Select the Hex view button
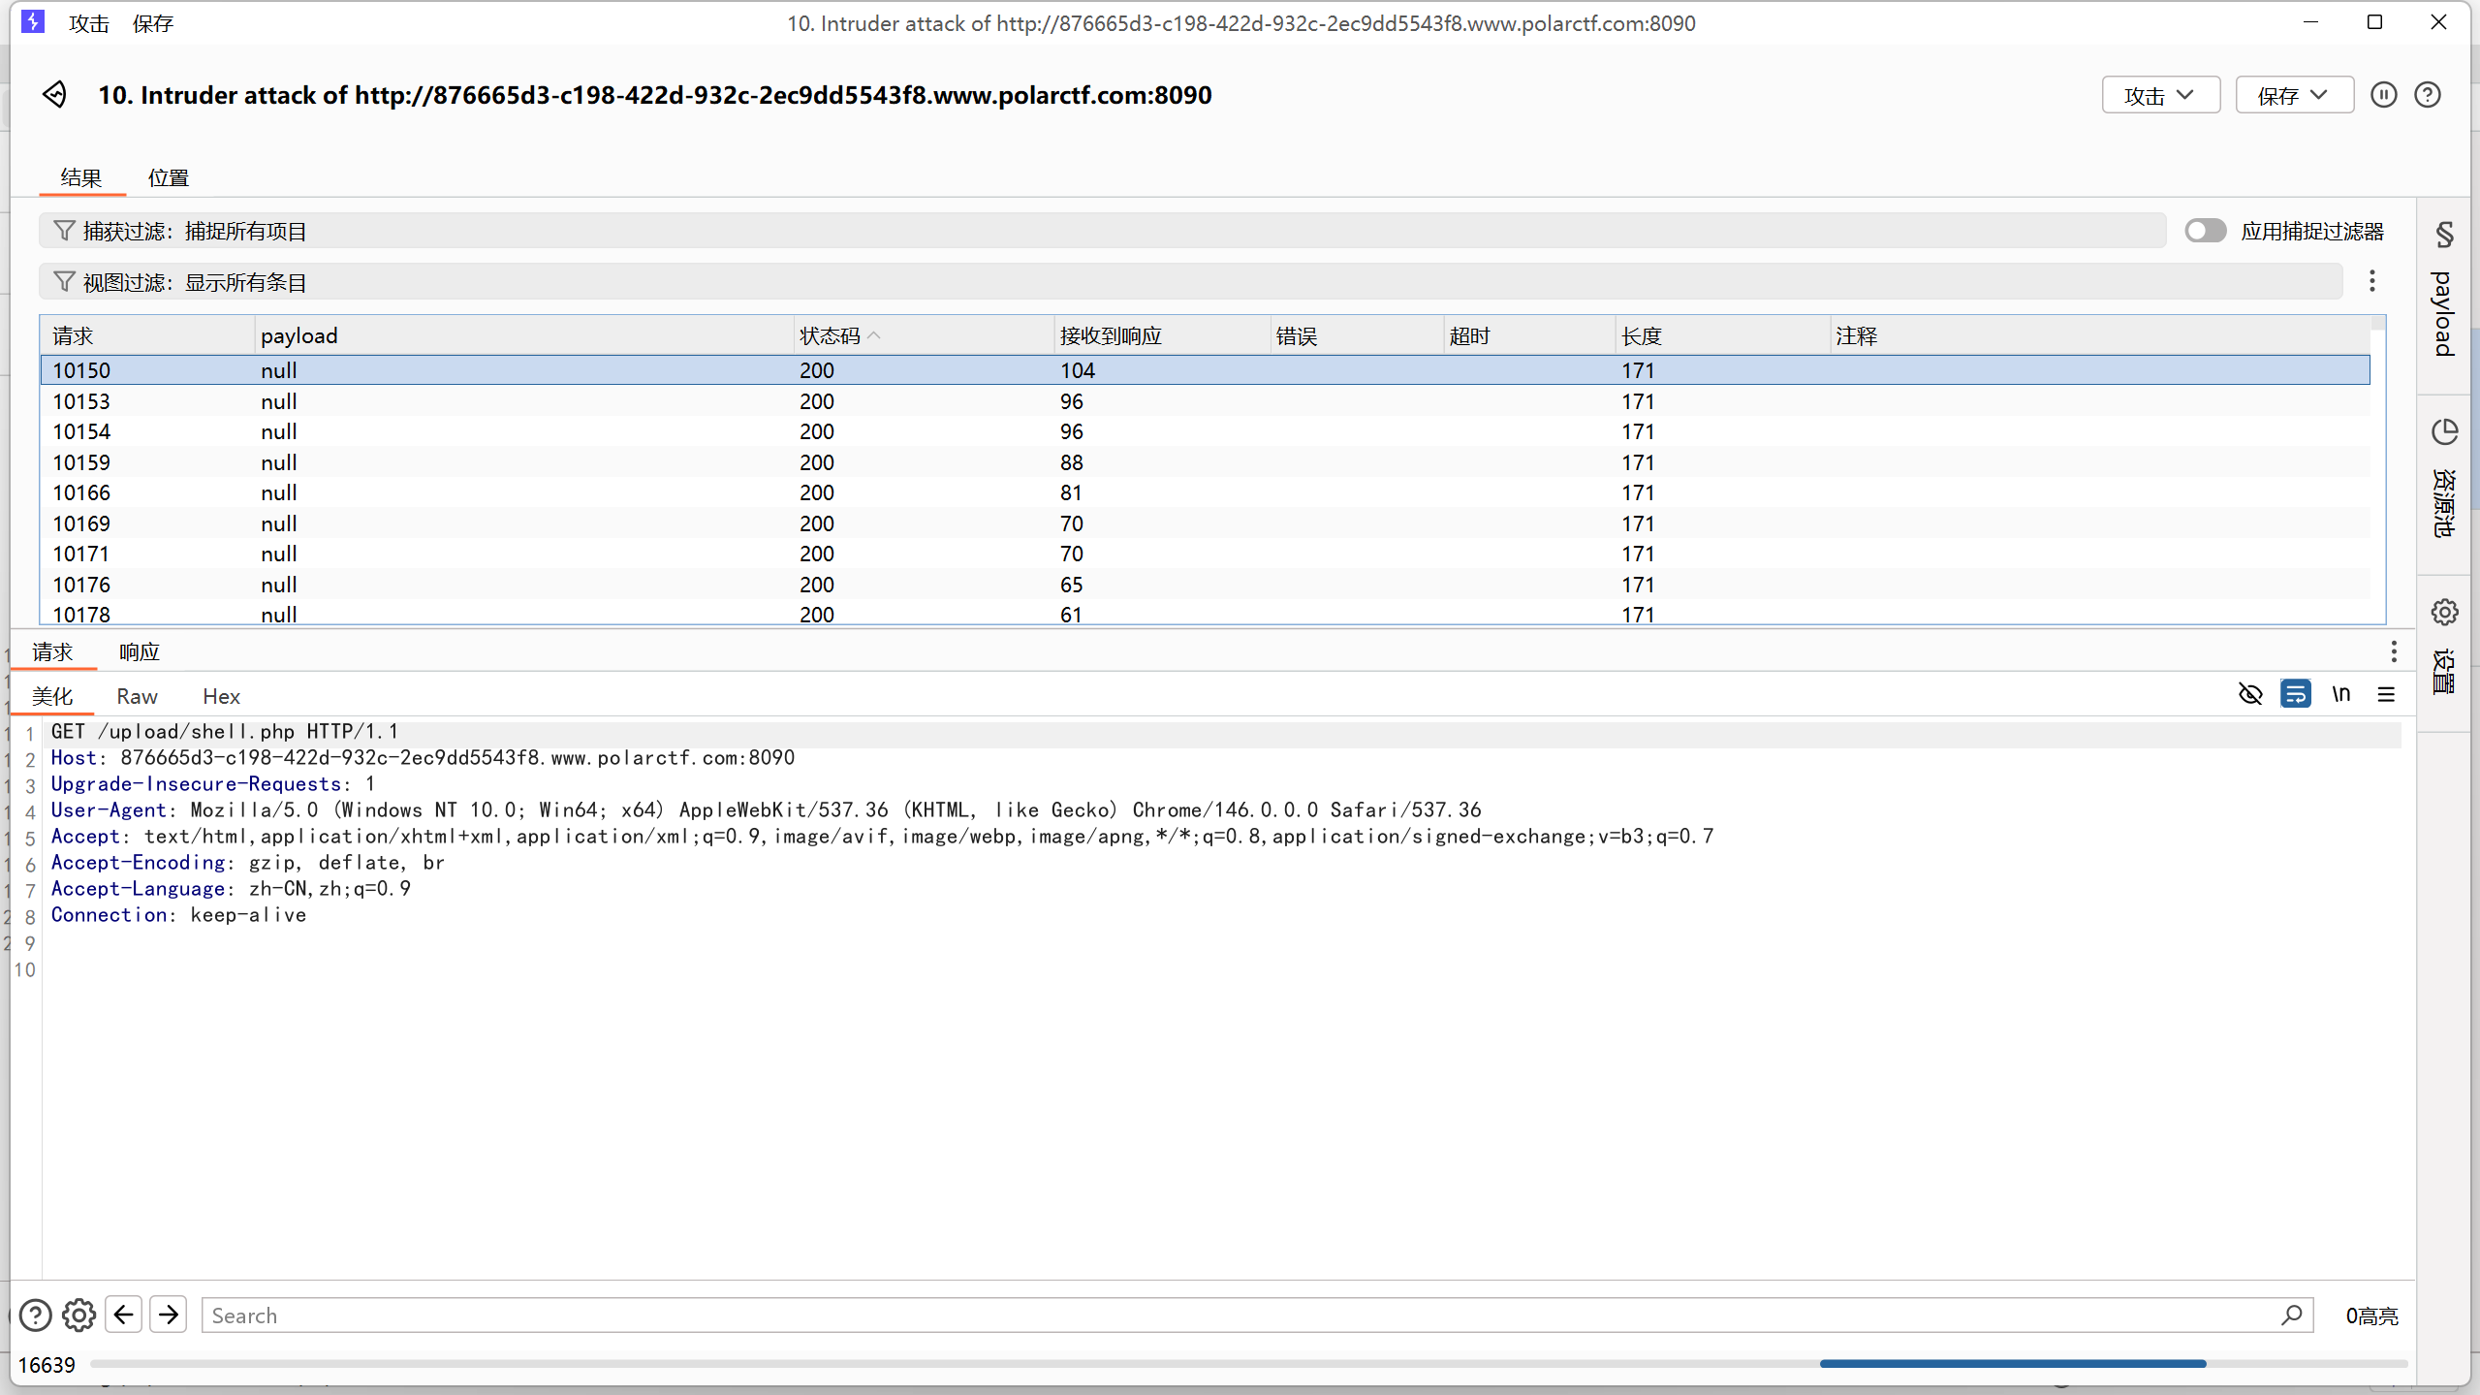2480x1395 pixels. point(221,696)
